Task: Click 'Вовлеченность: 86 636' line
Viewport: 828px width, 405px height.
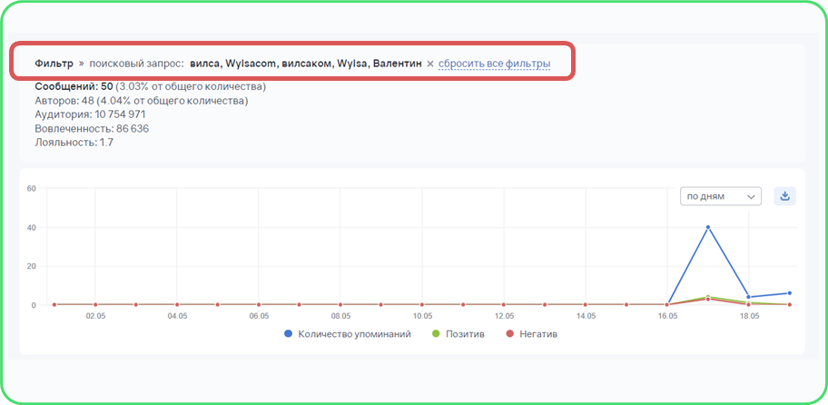Action: point(92,128)
